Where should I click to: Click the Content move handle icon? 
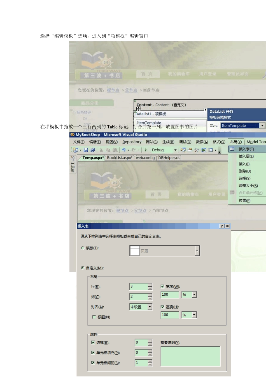coord(139,109)
